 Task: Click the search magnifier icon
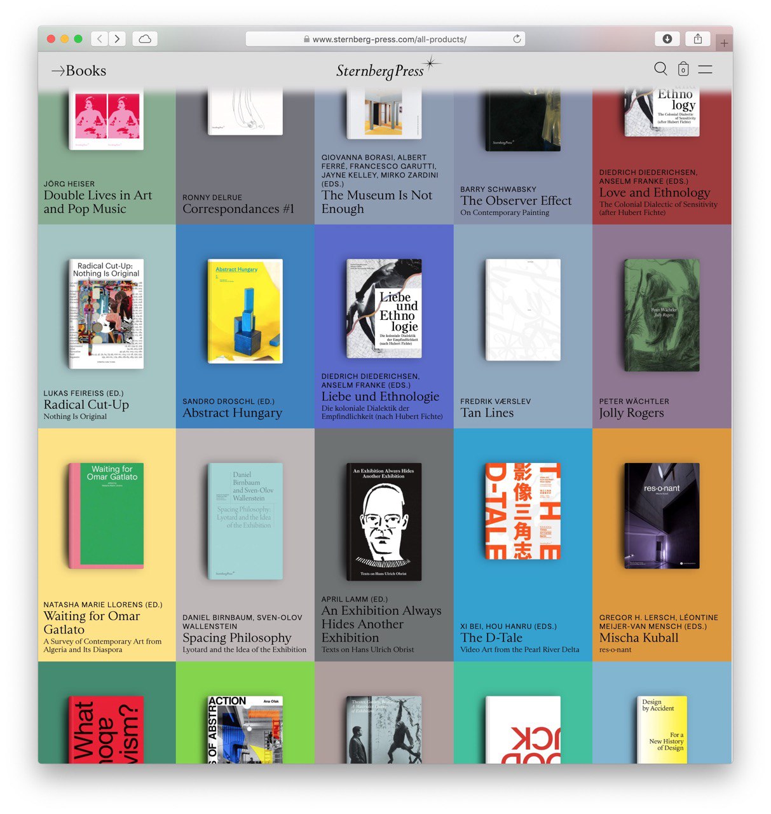(x=661, y=69)
